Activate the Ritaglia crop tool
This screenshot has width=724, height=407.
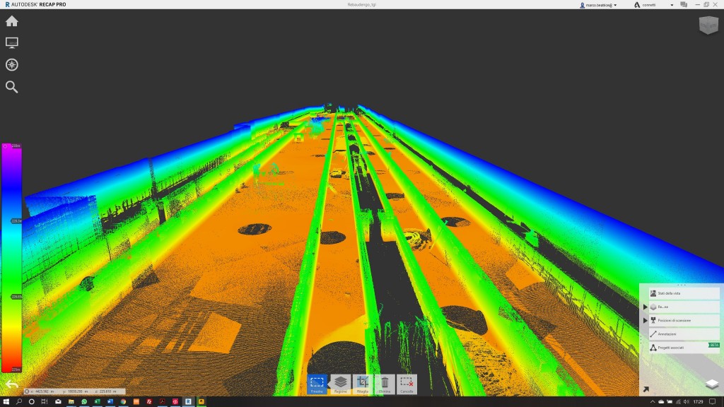[362, 384]
